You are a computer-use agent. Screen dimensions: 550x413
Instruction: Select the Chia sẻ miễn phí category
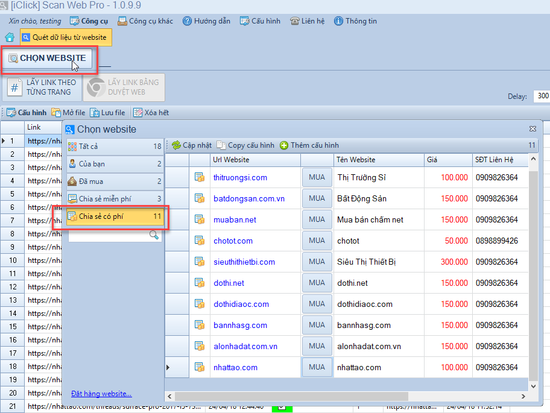pos(115,199)
